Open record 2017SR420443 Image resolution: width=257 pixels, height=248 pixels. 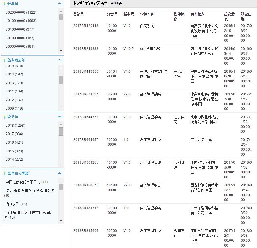coord(86,26)
